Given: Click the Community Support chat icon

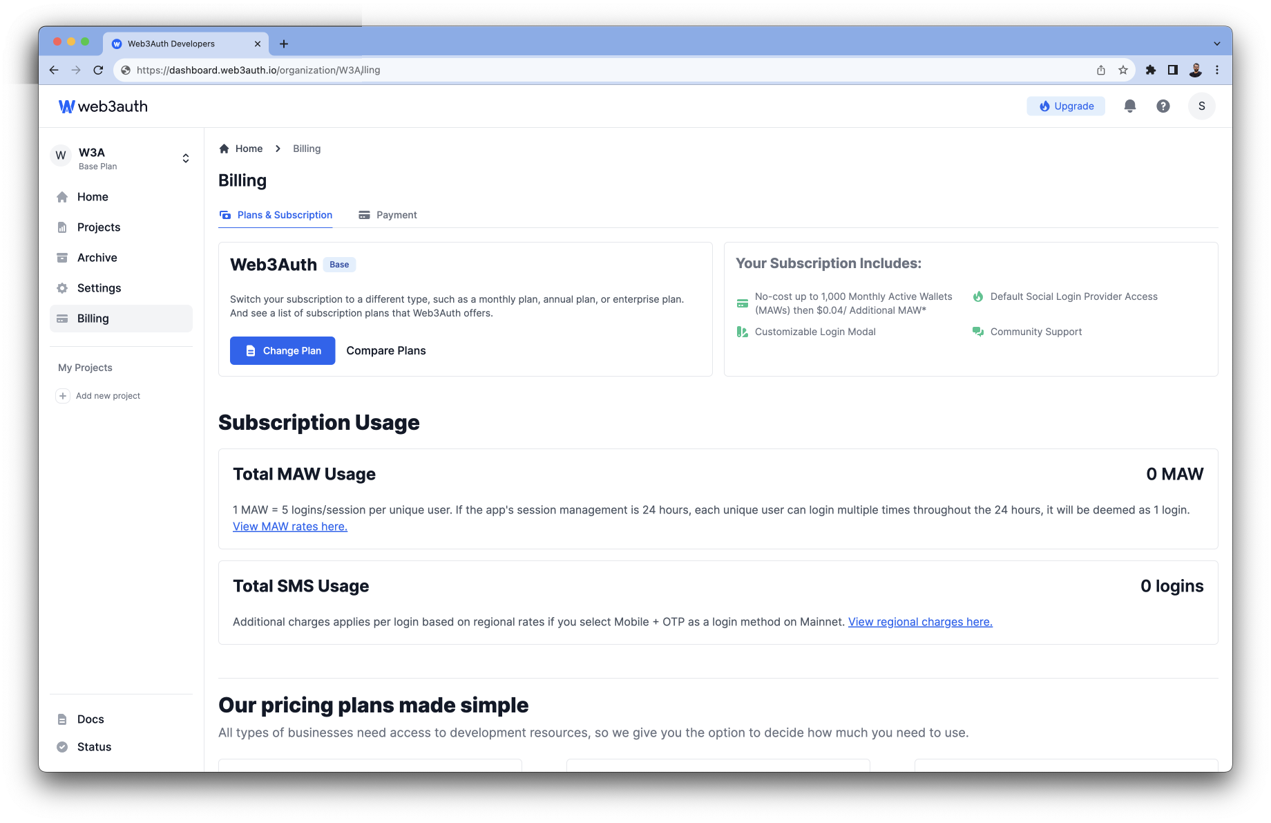Looking at the screenshot, I should (x=978, y=332).
